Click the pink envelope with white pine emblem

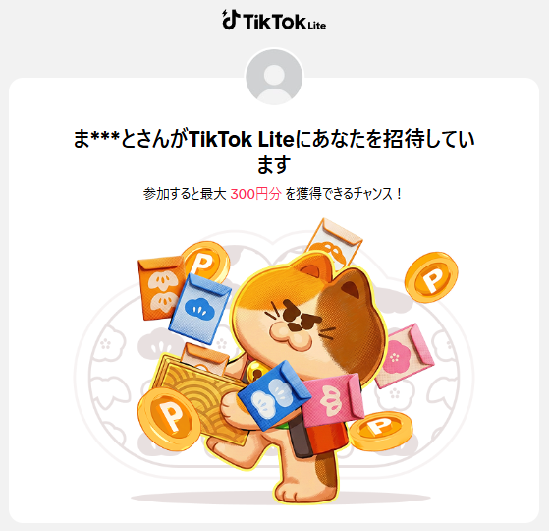[x=332, y=400]
